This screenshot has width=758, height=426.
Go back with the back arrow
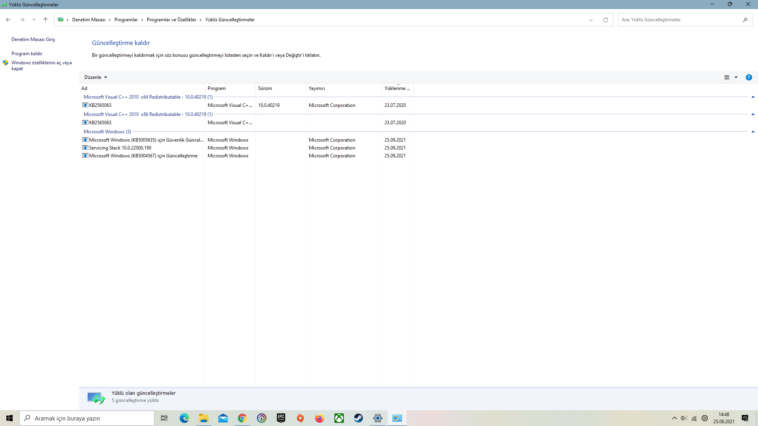tap(8, 20)
